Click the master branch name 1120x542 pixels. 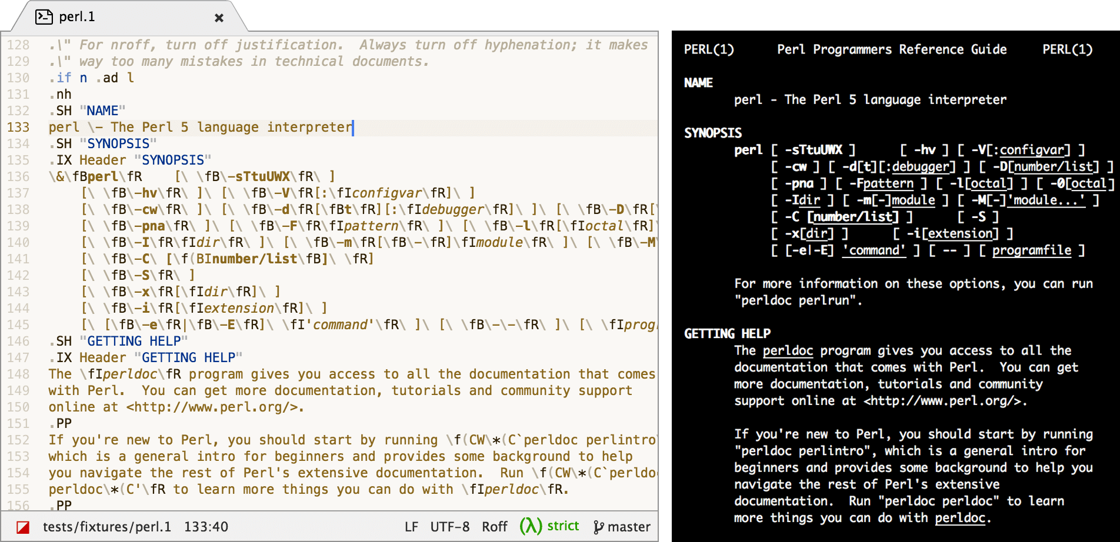629,527
